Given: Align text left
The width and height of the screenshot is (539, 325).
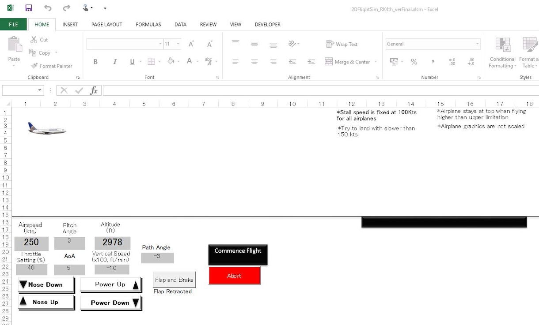Looking at the screenshot, I should (235, 62).
